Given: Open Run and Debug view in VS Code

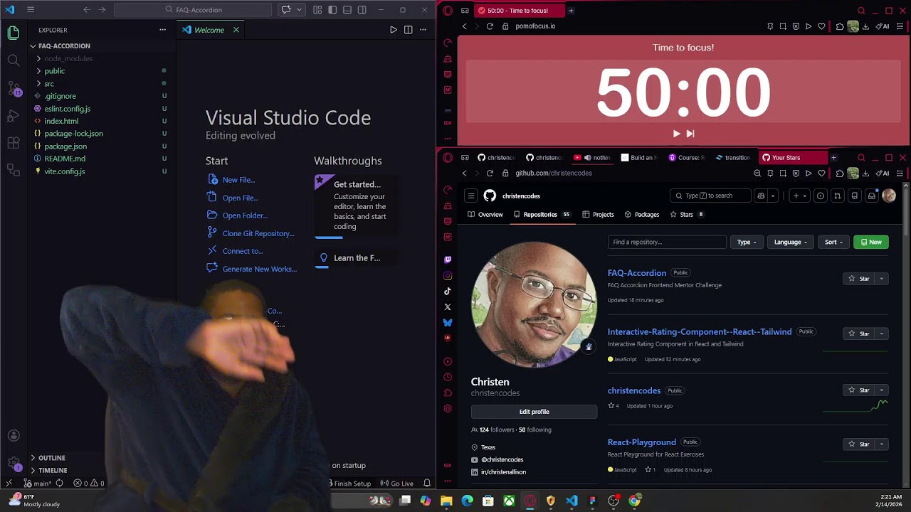Looking at the screenshot, I should pos(14,116).
